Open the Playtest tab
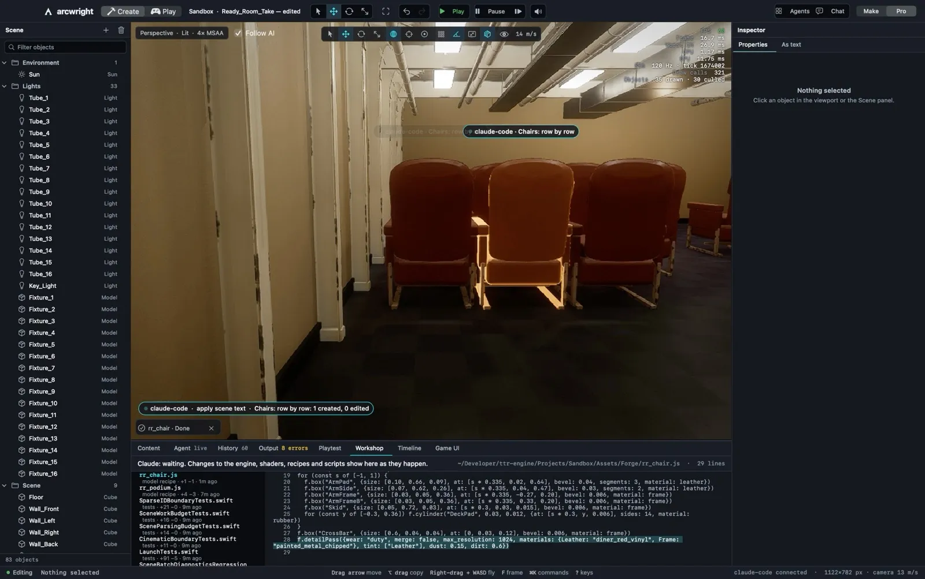 330,448
